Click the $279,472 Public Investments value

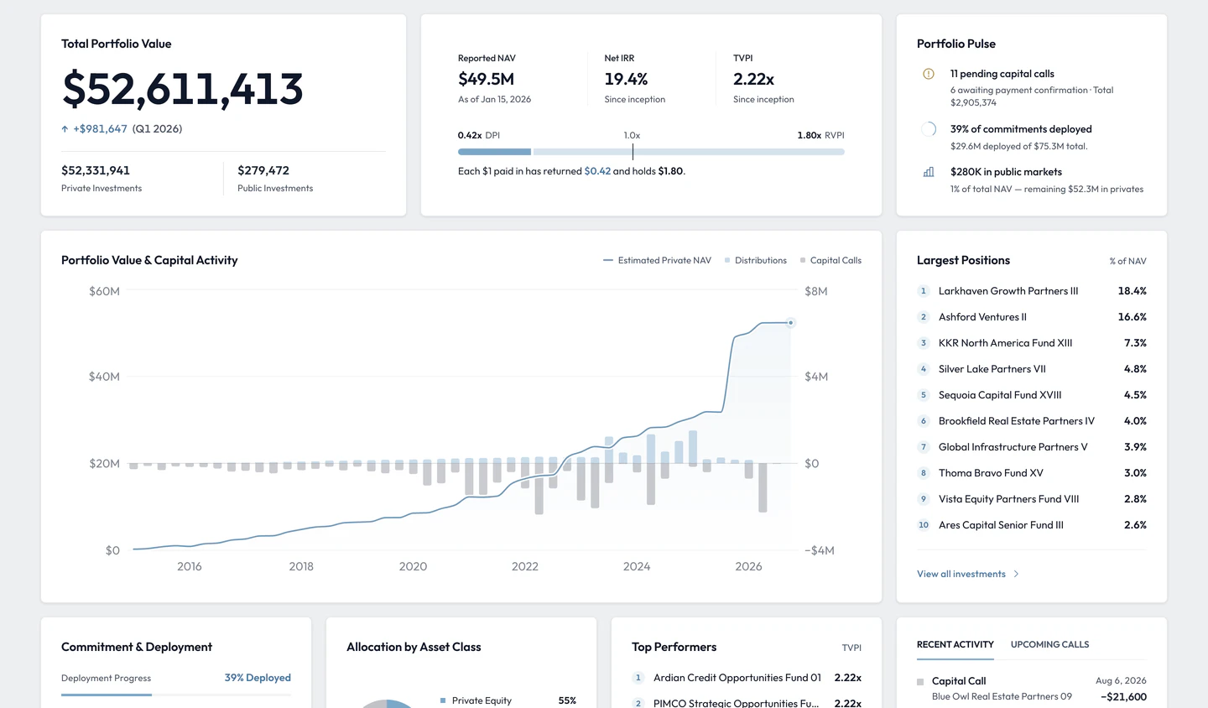(263, 170)
